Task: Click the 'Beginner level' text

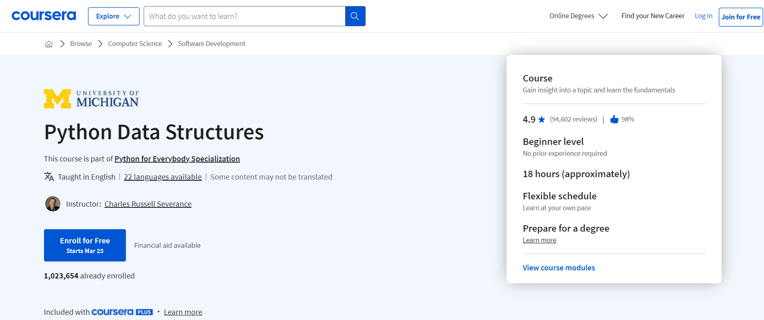Action: point(553,142)
